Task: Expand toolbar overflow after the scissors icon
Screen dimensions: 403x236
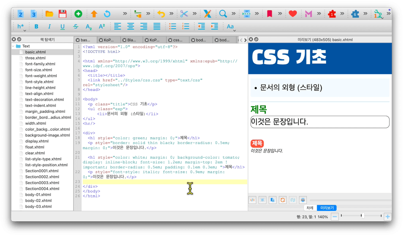Action: click(x=194, y=13)
